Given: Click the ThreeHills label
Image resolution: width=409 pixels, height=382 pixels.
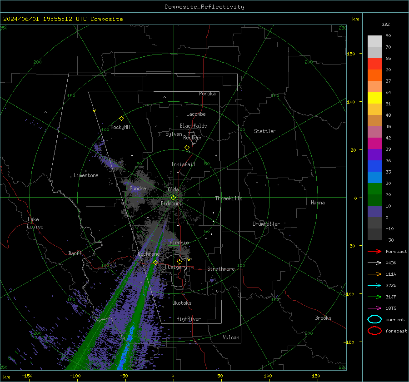Looking at the screenshot, I should click(229, 198).
